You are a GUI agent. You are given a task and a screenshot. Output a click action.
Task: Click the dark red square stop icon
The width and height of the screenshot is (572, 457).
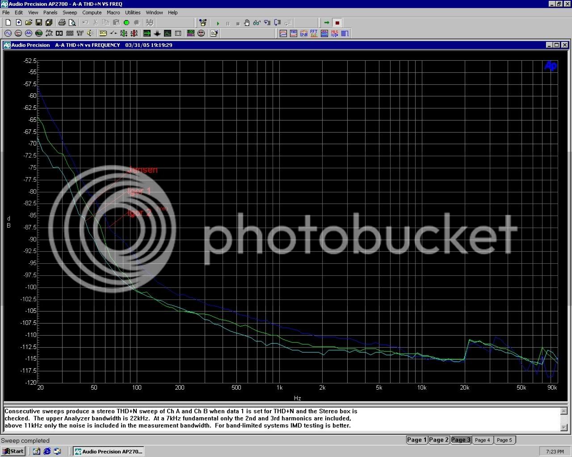point(337,22)
